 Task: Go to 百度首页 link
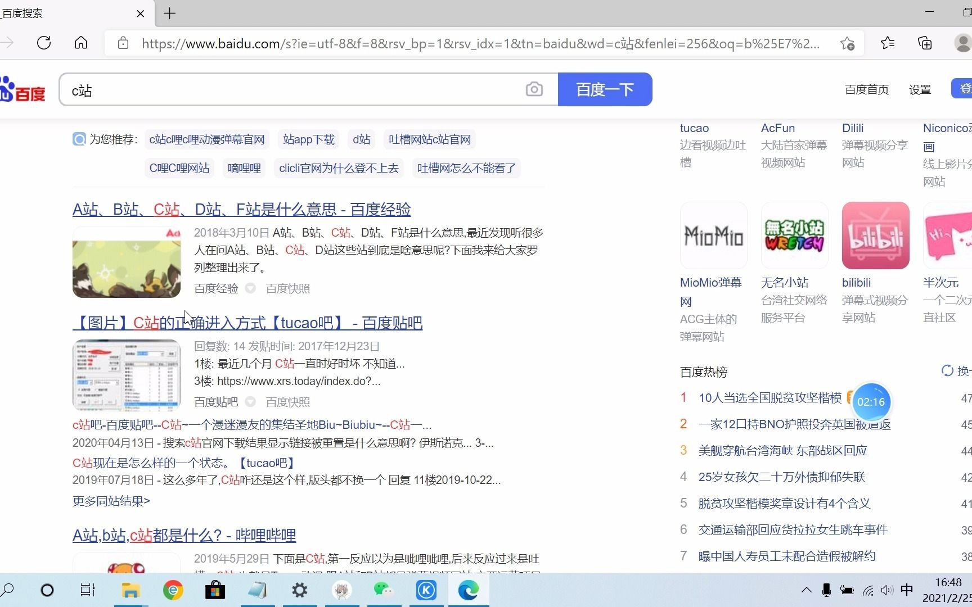tap(866, 89)
